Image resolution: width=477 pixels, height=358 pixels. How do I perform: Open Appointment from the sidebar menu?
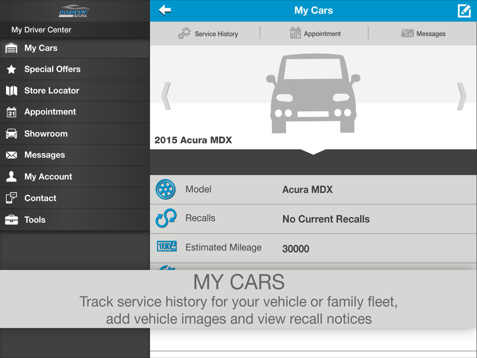pyautogui.click(x=75, y=112)
